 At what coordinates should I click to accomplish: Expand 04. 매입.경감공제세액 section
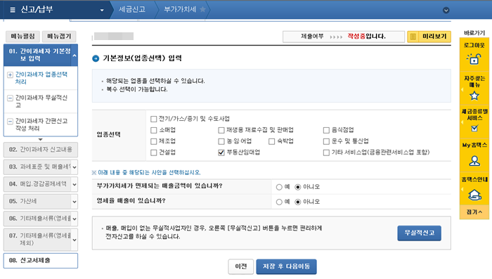(75, 185)
